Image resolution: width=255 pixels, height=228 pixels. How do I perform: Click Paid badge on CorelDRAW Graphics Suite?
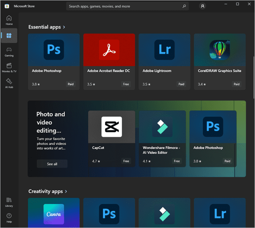point(237,84)
